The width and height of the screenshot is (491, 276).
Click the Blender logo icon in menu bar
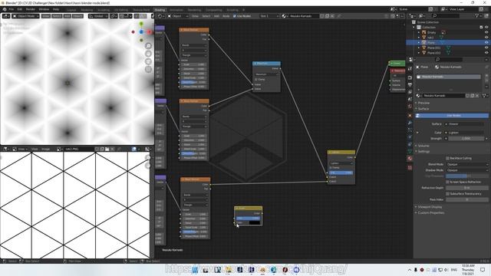click(x=5, y=9)
